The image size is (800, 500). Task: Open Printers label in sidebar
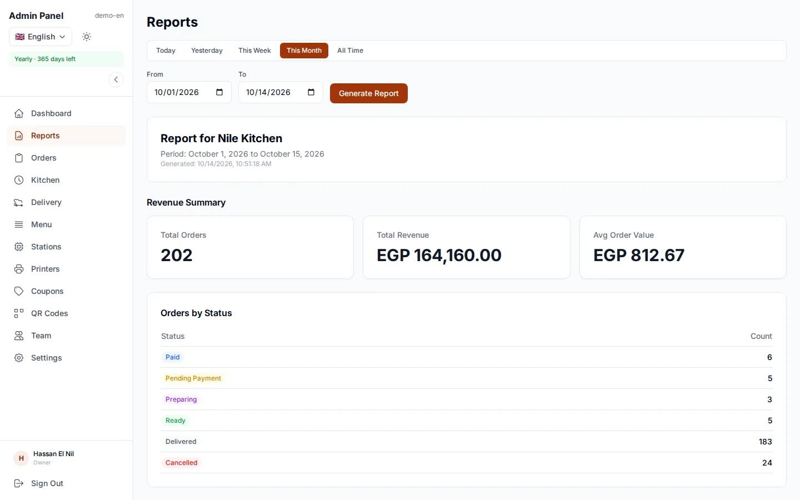(x=45, y=269)
